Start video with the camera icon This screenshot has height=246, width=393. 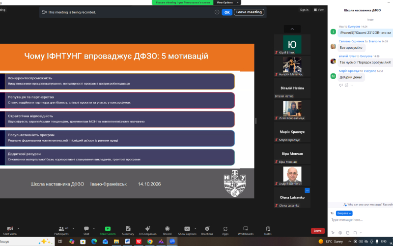coord(10,230)
